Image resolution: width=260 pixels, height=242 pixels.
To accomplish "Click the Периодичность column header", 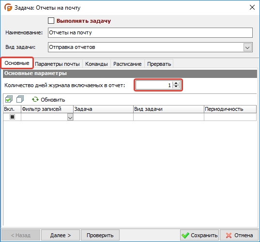I will pos(230,109).
